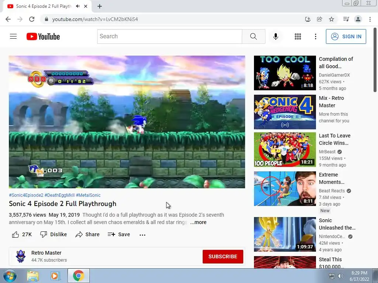Open the DanielGamerDX channel name
Image resolution: width=378 pixels, height=283 pixels.
tap(334, 75)
